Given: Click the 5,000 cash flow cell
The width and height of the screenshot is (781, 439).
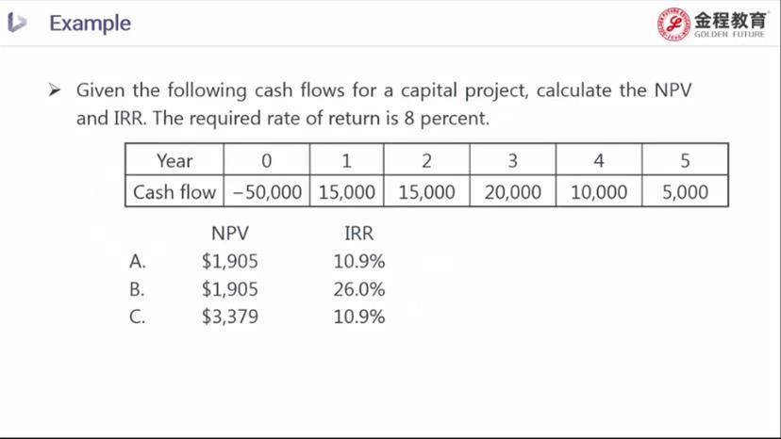Looking at the screenshot, I should (686, 191).
